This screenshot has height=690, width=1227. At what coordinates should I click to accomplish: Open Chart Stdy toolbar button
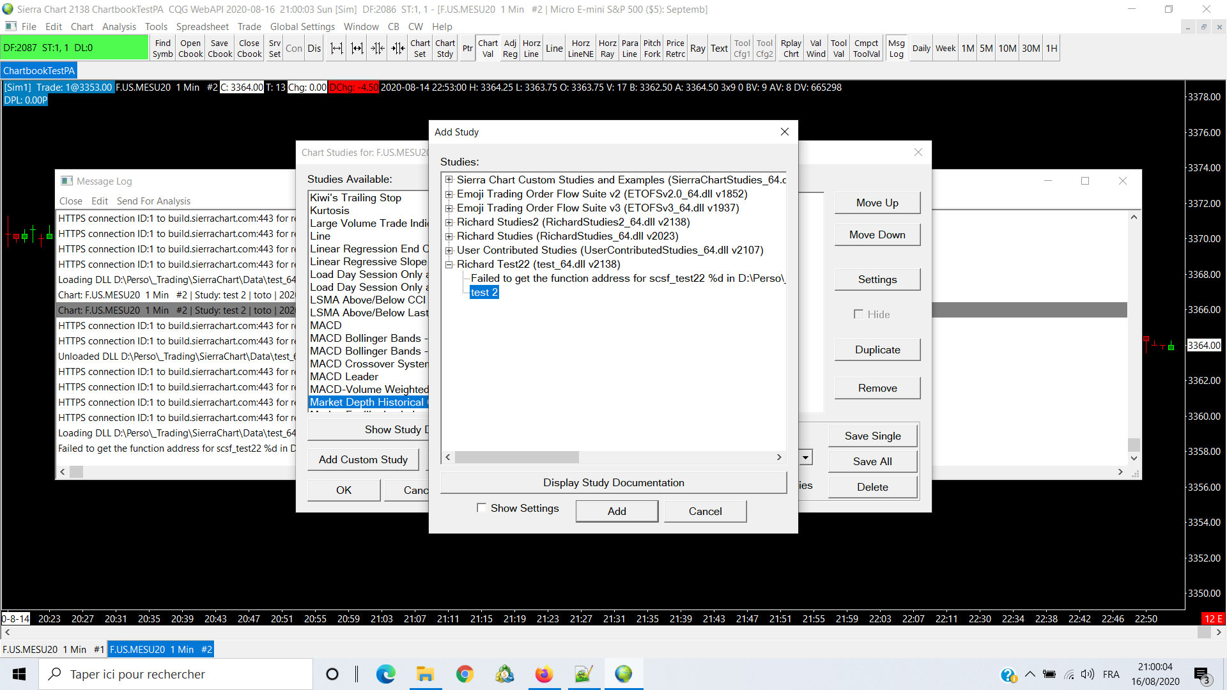445,49
